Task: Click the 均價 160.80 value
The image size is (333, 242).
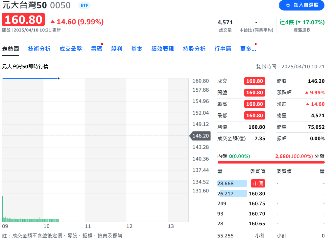Action: pos(257,127)
